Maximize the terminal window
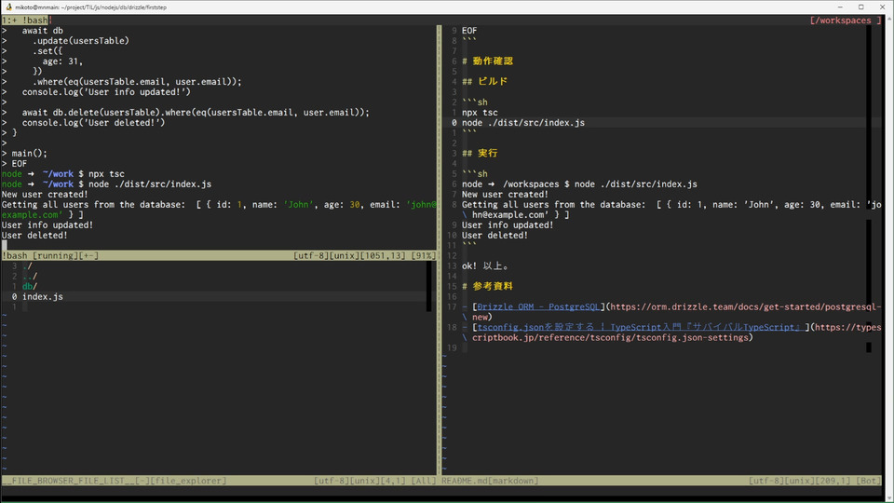Screen dimensions: 894x503 (x=860, y=7)
